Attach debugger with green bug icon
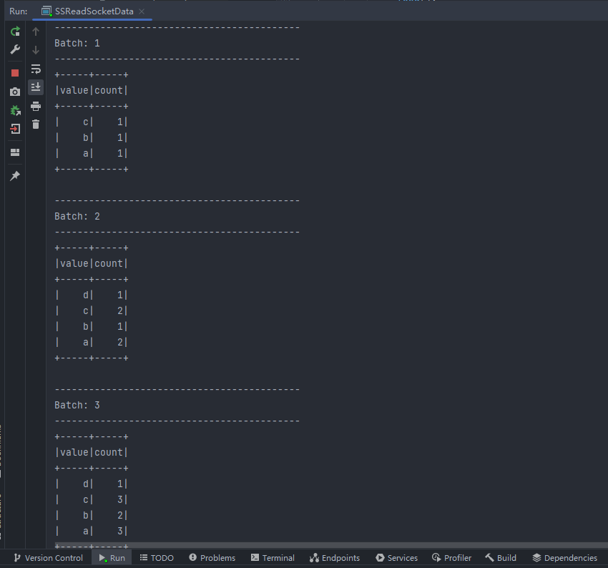 [x=15, y=110]
